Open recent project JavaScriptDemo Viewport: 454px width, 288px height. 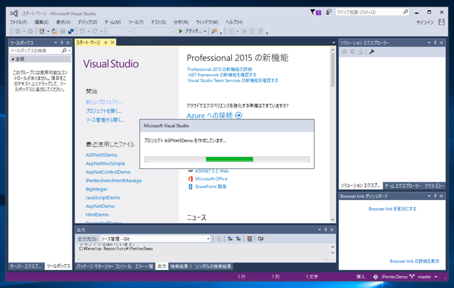[x=103, y=198]
